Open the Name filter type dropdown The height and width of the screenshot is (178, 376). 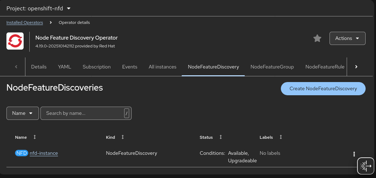(23, 113)
